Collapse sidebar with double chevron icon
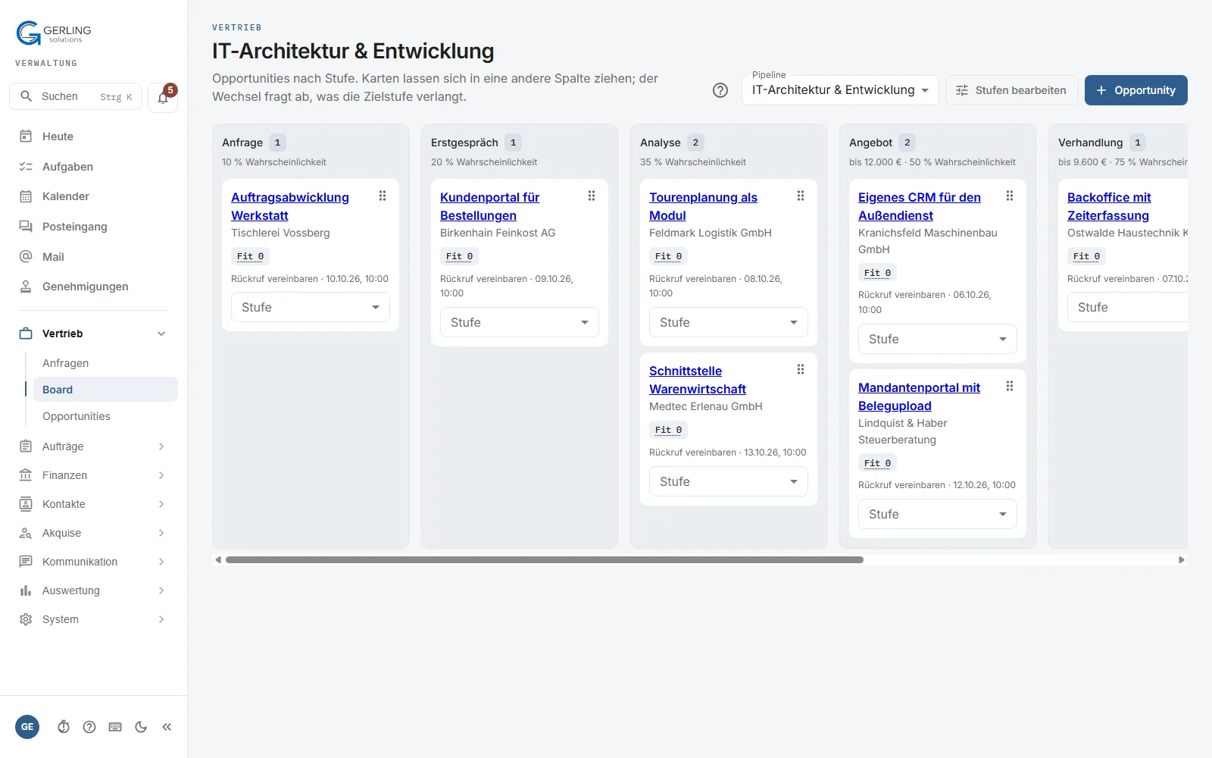 (x=167, y=727)
